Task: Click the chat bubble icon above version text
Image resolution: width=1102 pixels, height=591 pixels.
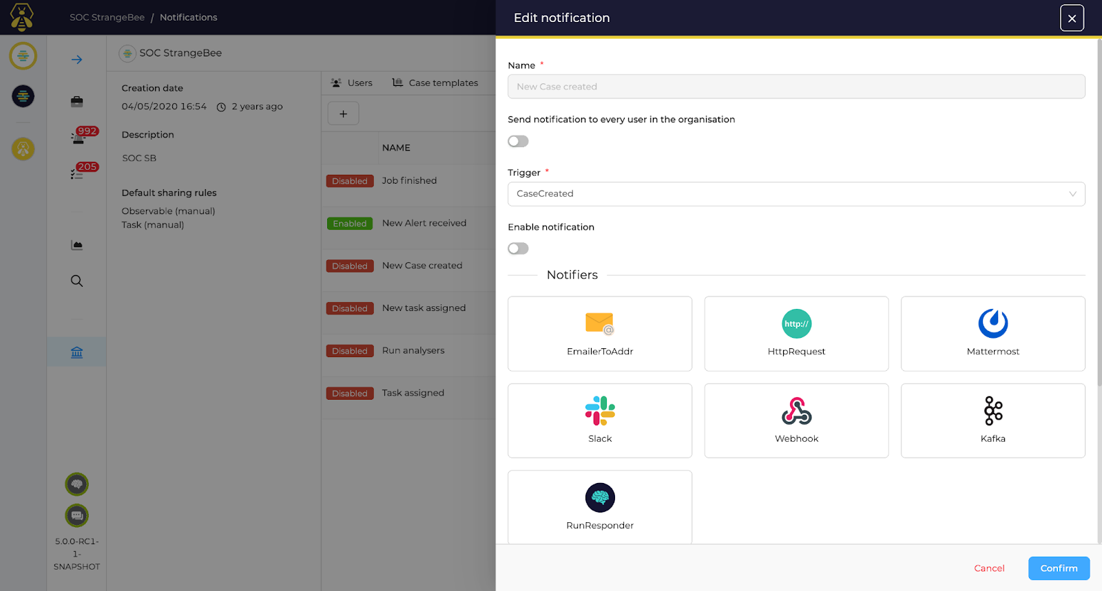Action: [x=77, y=515]
